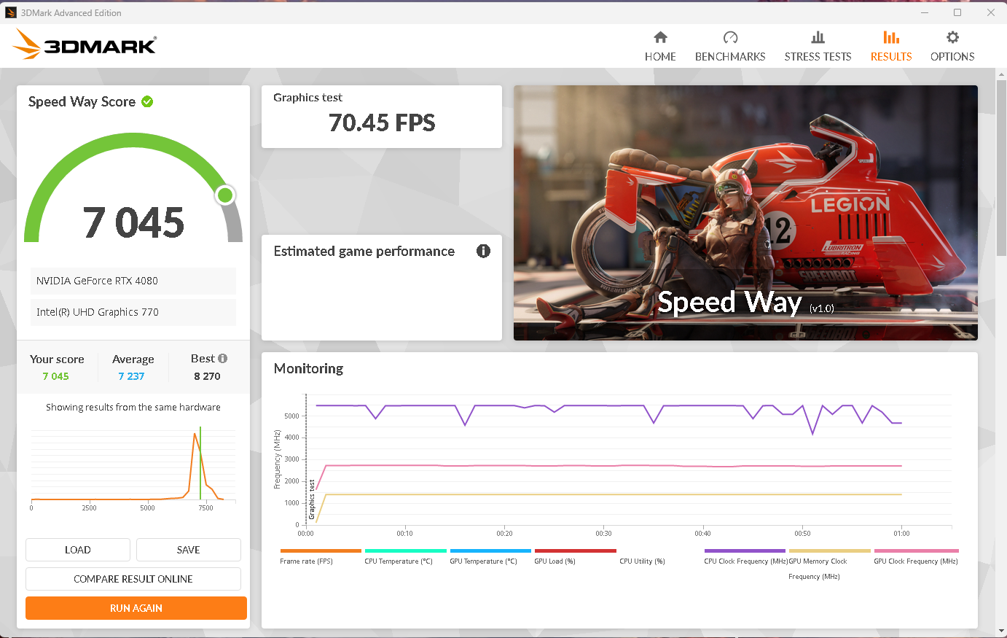Click the orange RUN AGAIN button
The image size is (1007, 638).
[x=136, y=608]
